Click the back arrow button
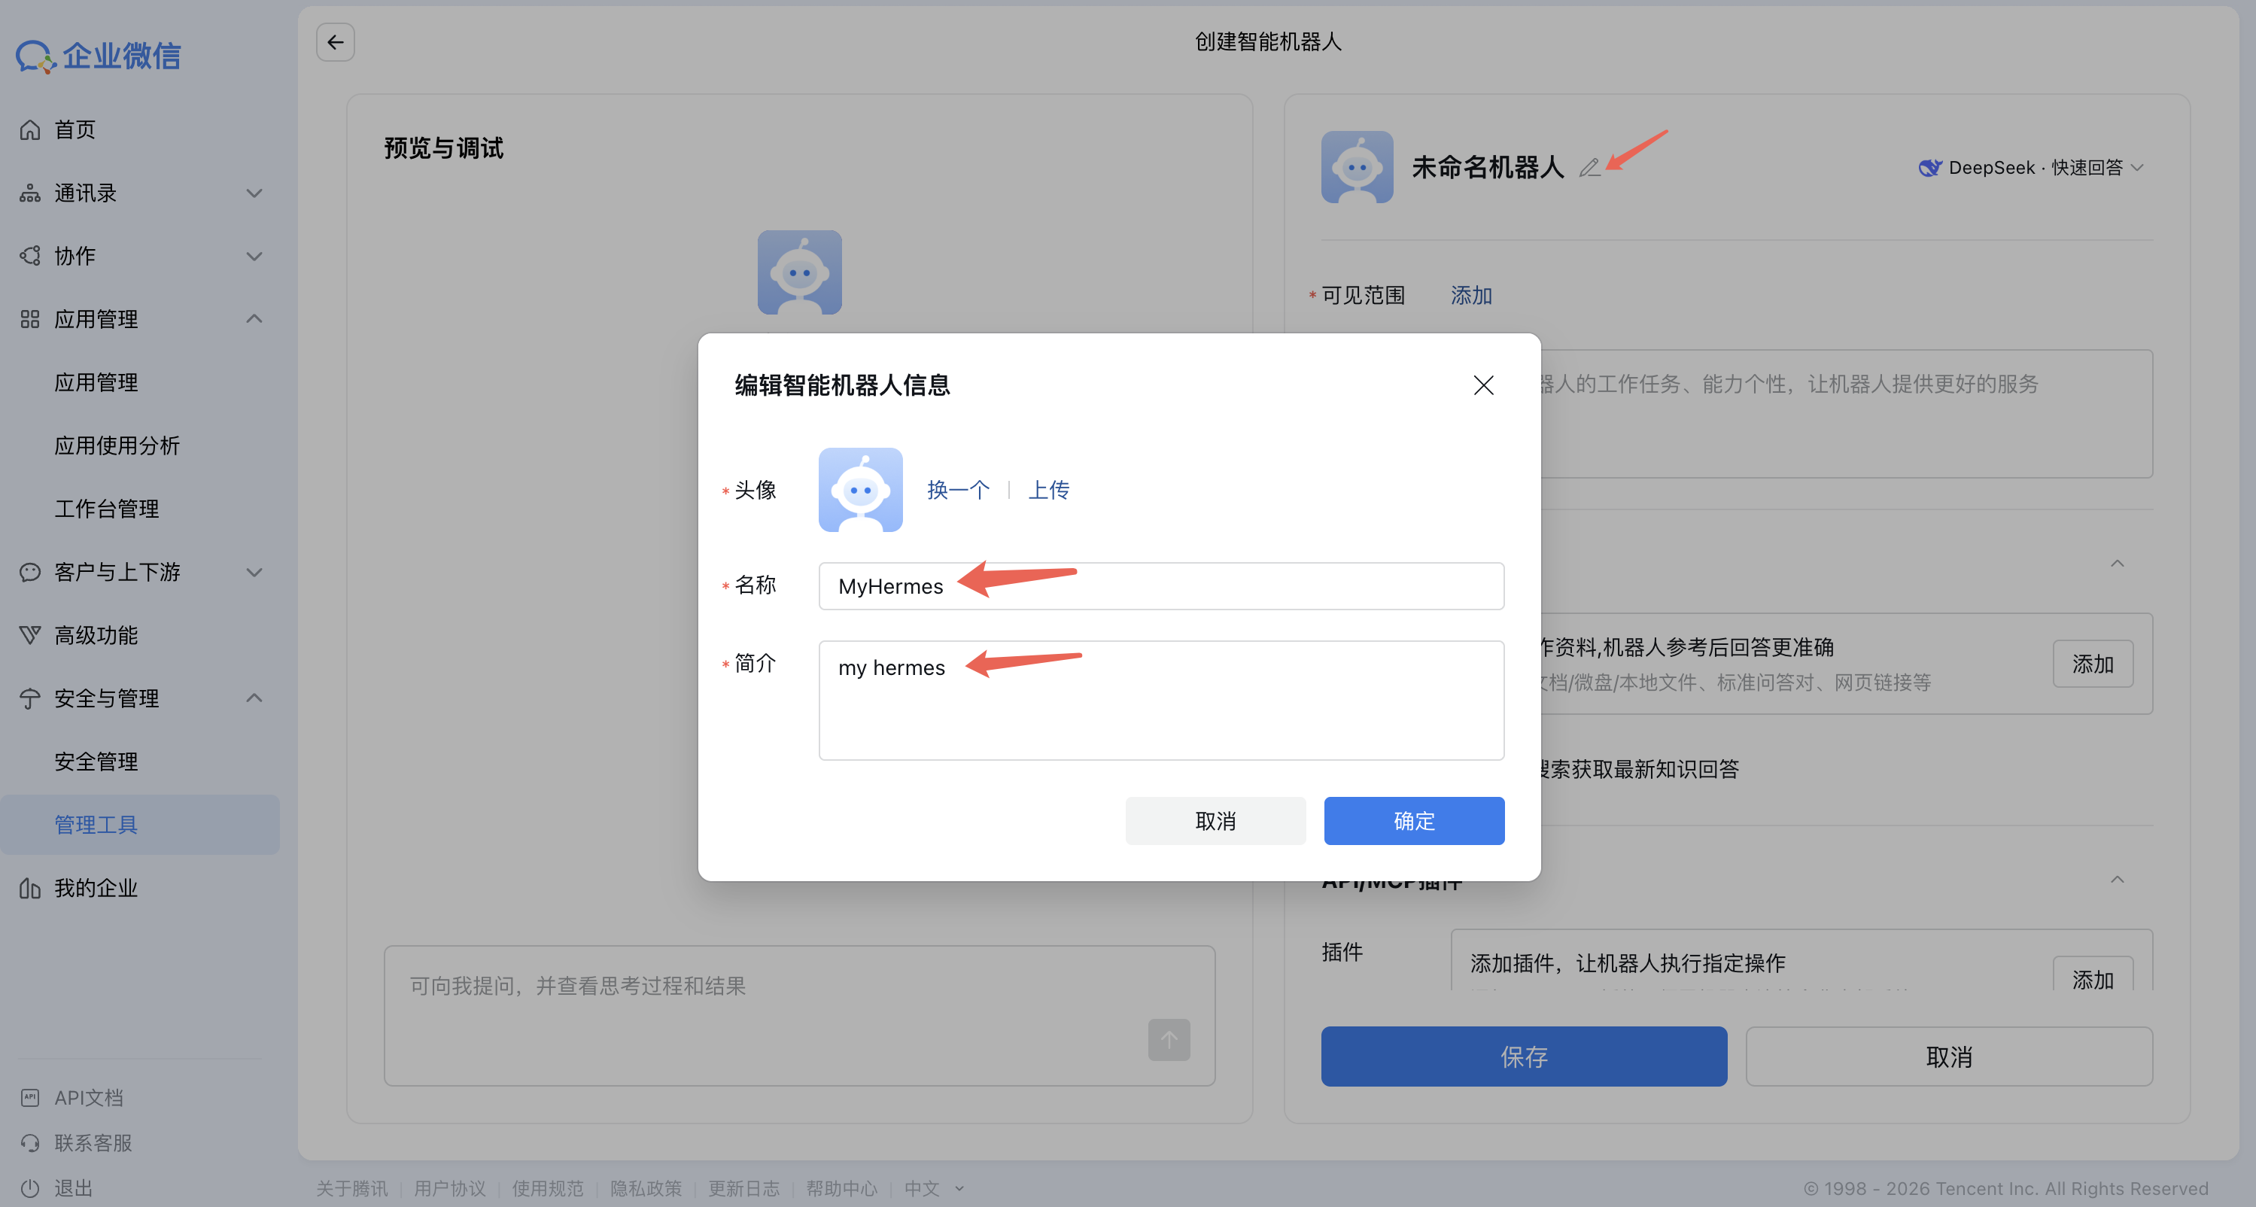This screenshot has width=2256, height=1207. pyautogui.click(x=336, y=42)
